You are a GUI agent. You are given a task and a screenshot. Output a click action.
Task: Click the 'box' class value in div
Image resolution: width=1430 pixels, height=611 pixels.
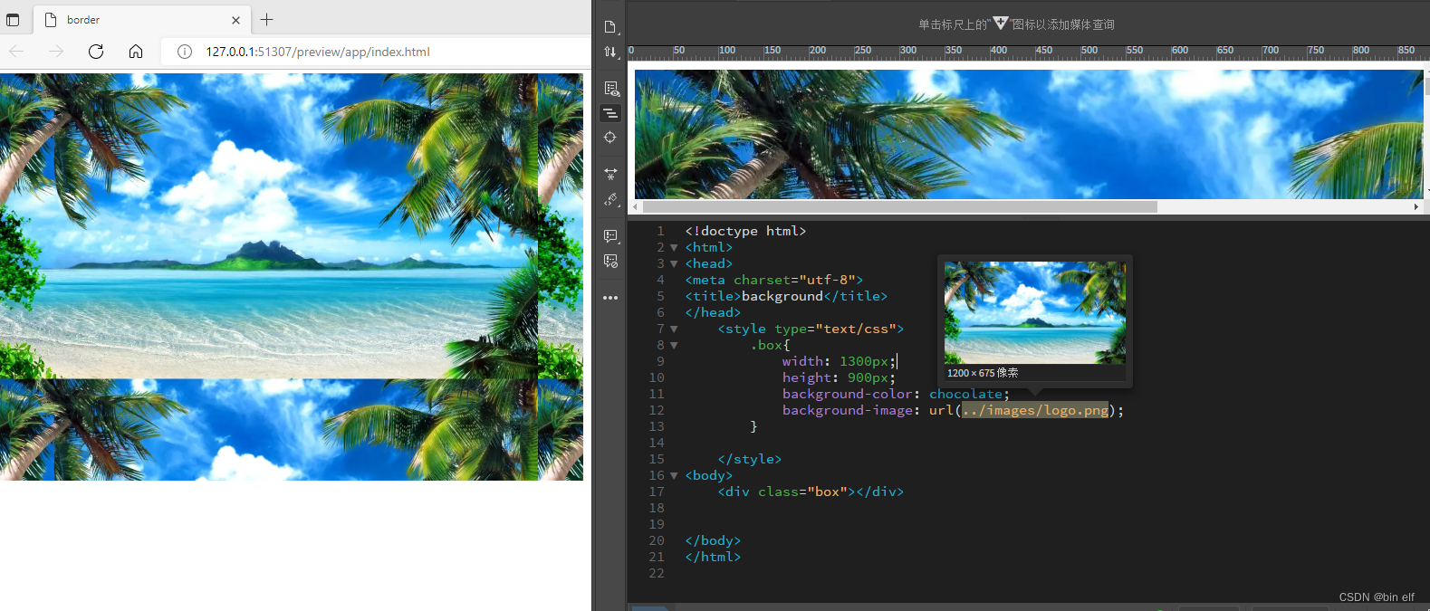pyautogui.click(x=827, y=492)
